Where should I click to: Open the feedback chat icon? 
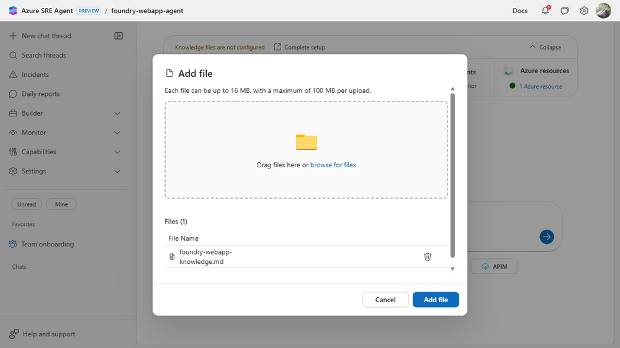(565, 11)
